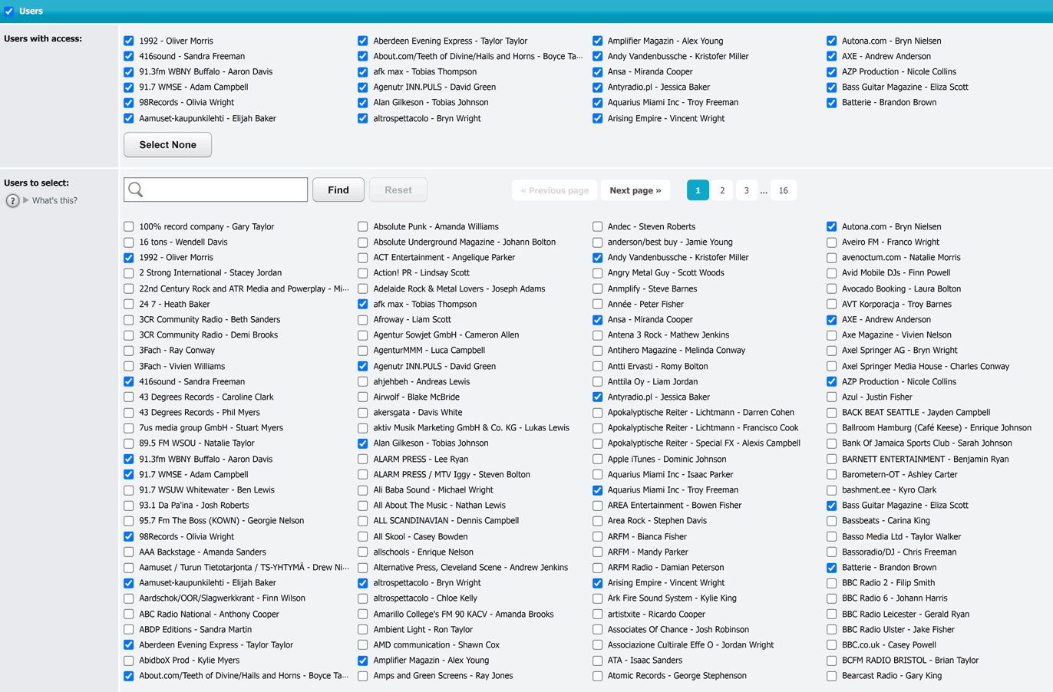Select BBC Radio 6 - Johann Harris checkbox
This screenshot has height=692, width=1053.
click(831, 598)
